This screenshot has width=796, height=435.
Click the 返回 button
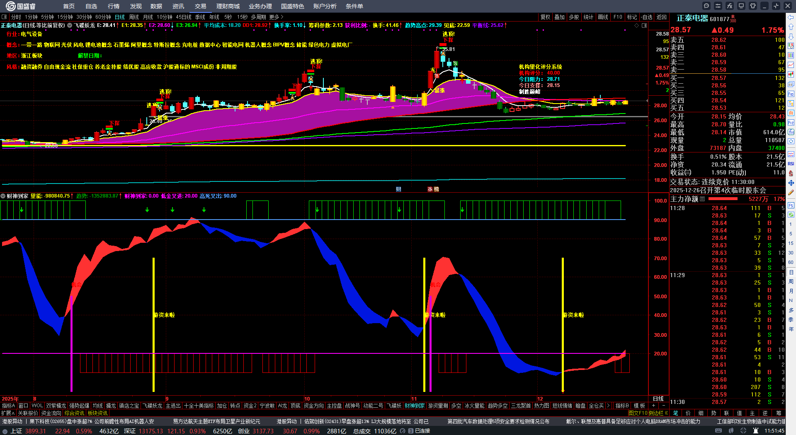tap(662, 17)
